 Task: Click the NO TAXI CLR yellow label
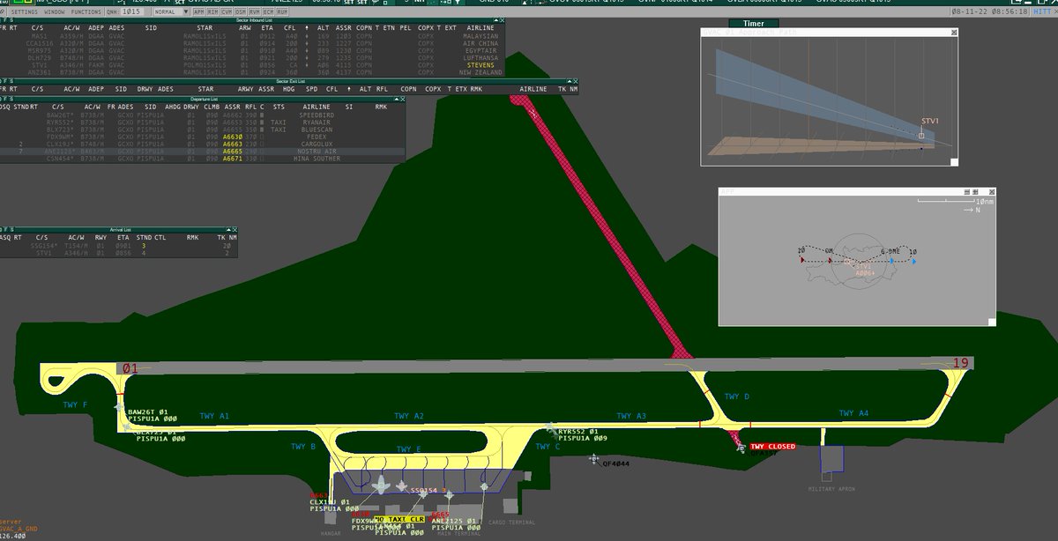pos(399,520)
